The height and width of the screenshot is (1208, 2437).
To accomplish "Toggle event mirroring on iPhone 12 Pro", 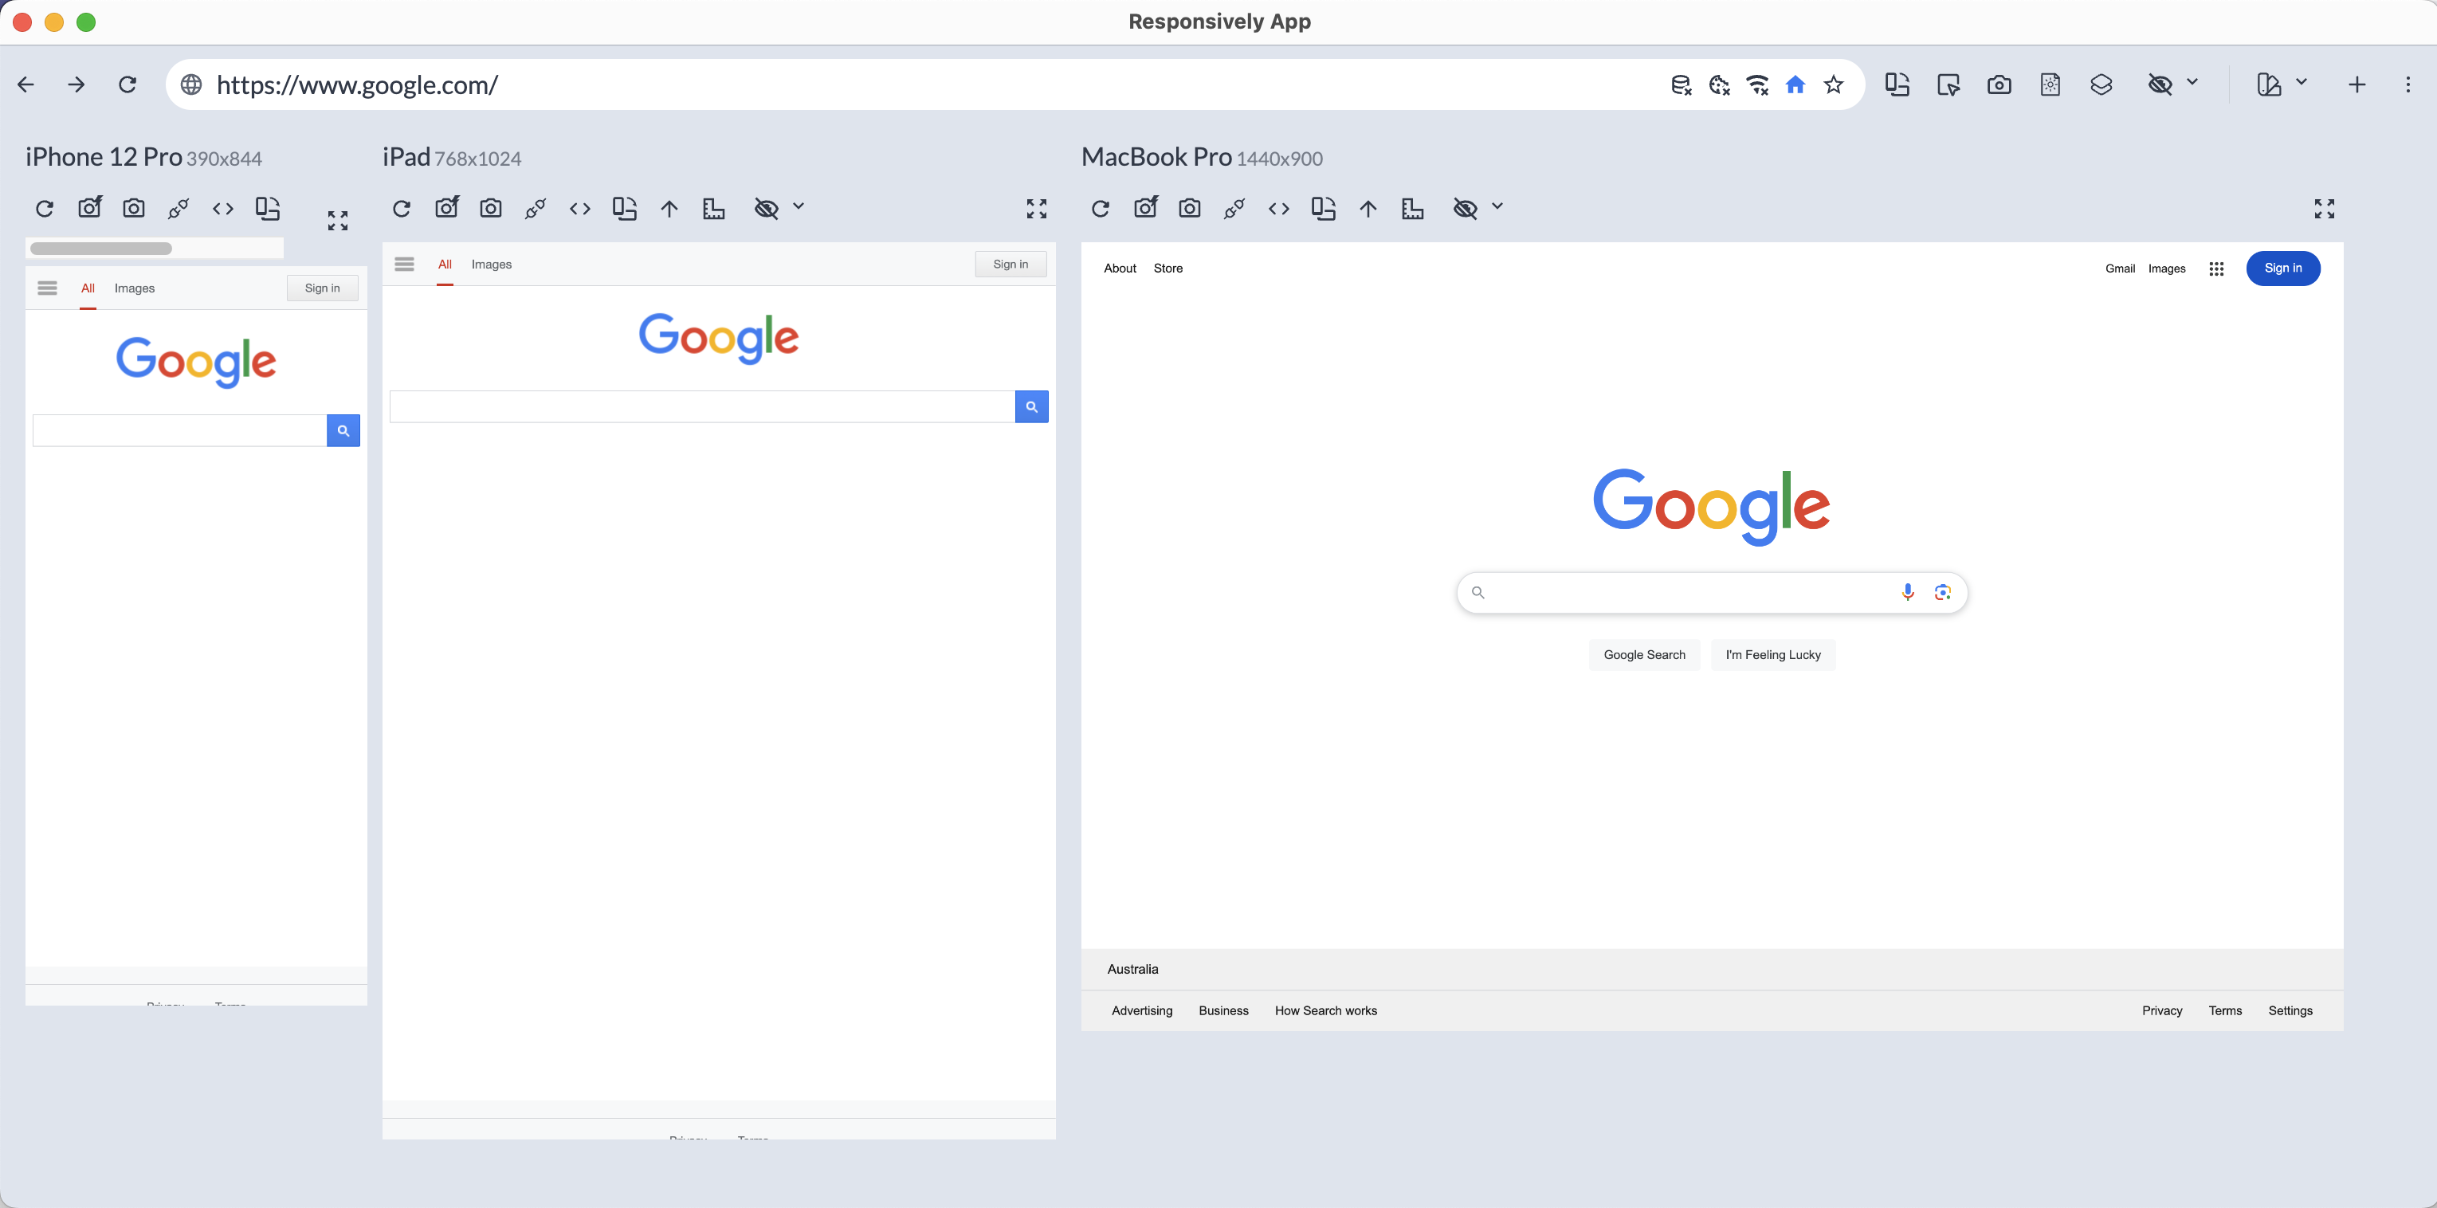I will click(x=179, y=208).
